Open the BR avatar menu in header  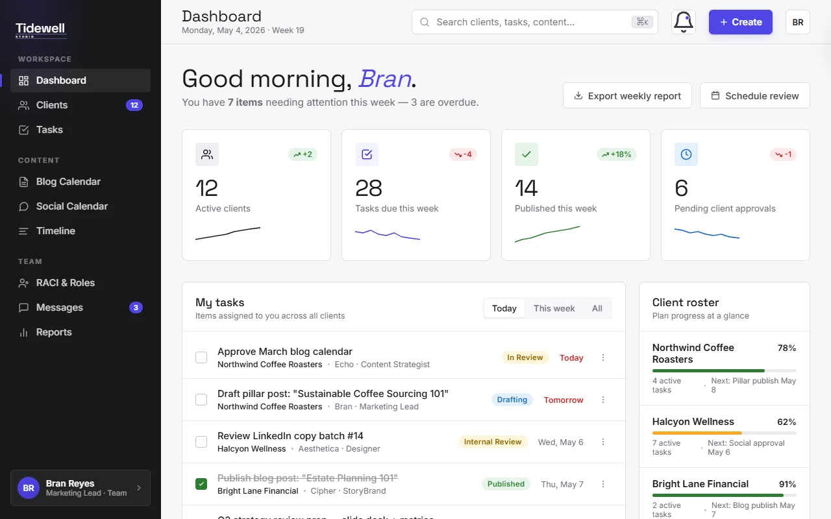[x=798, y=22]
